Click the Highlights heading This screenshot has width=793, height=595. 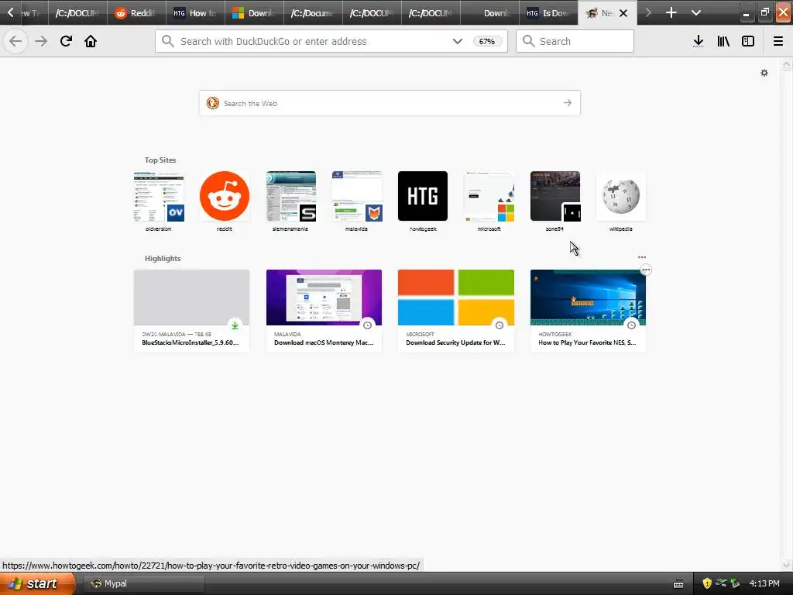click(163, 259)
